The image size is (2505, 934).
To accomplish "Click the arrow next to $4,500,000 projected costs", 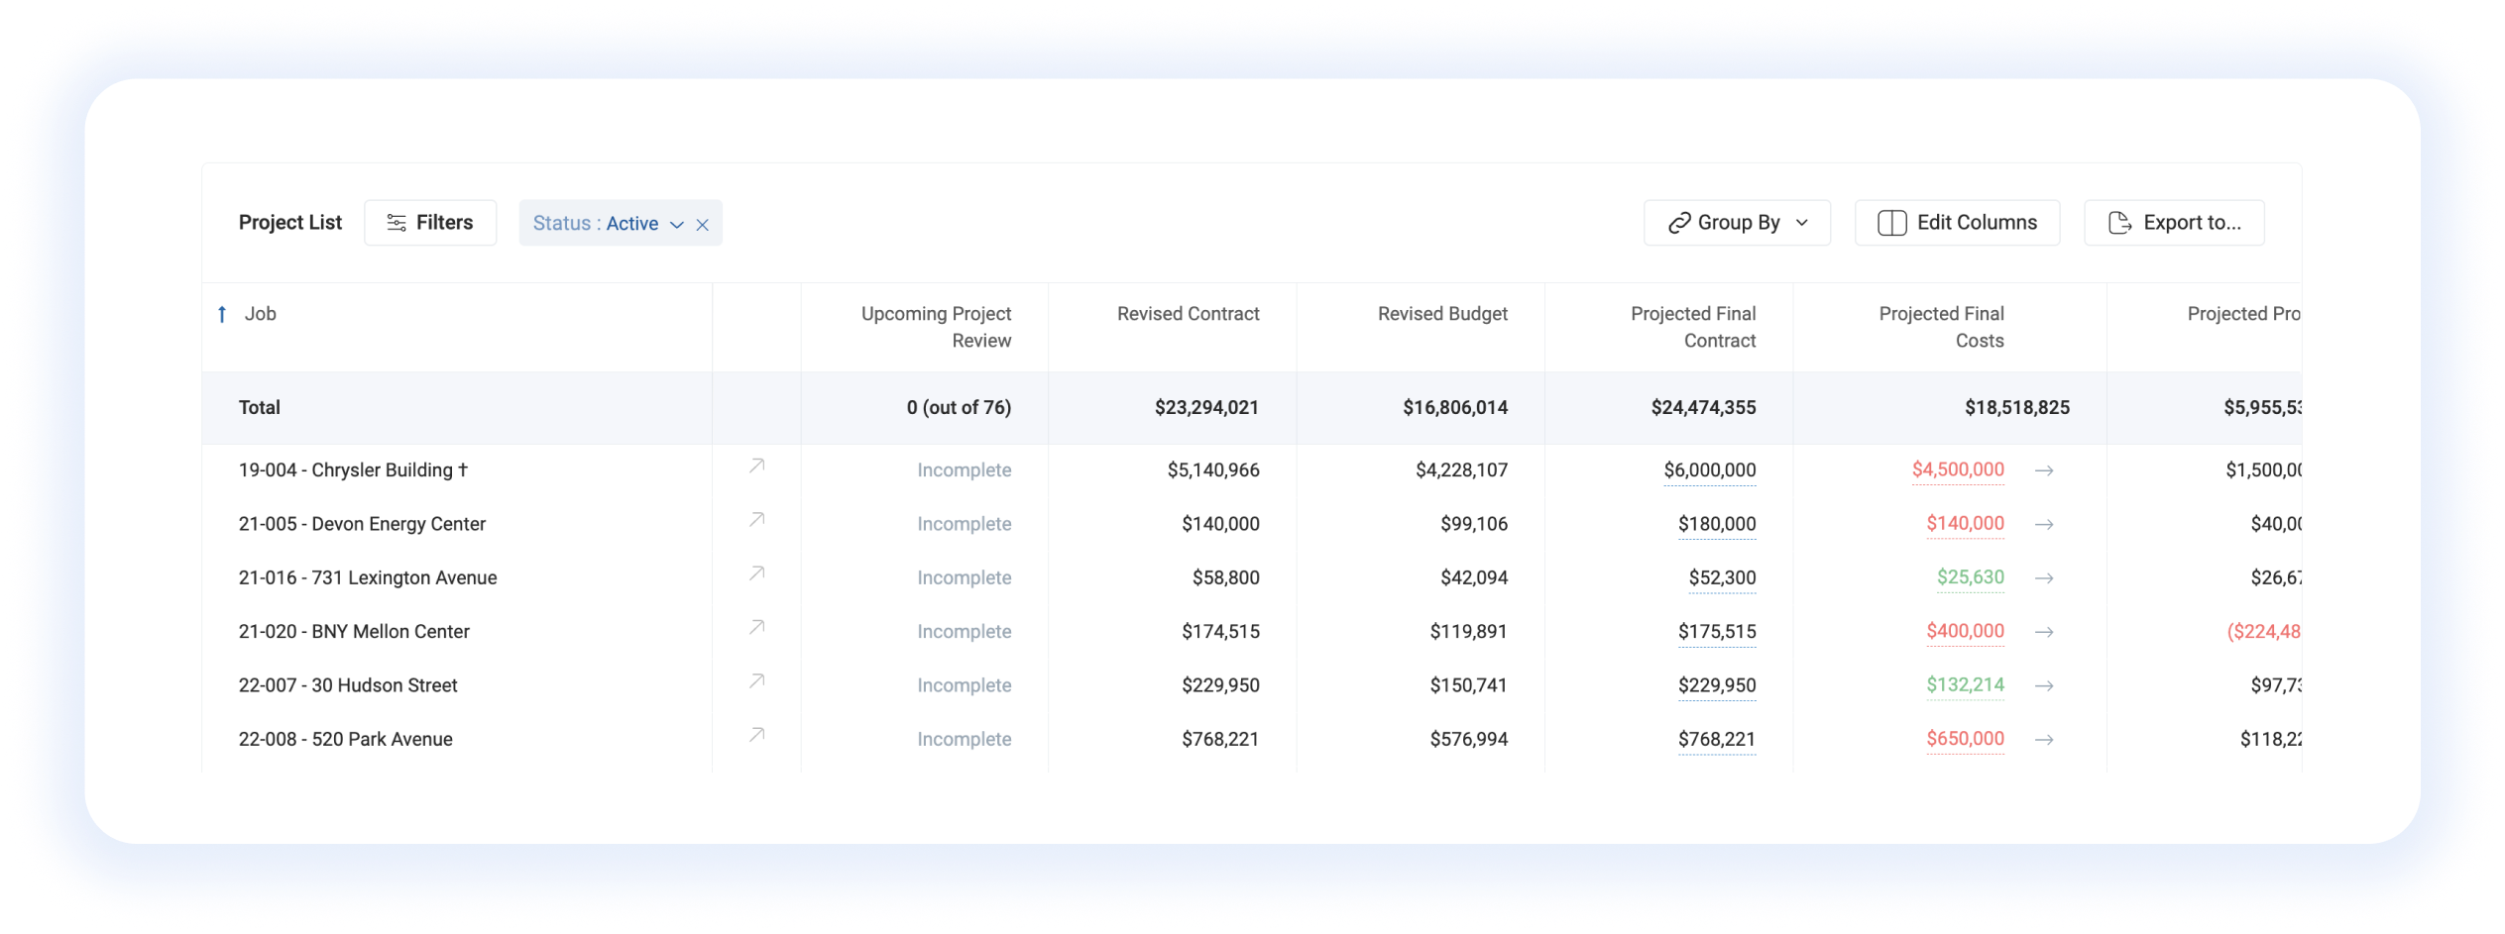I will (2043, 470).
